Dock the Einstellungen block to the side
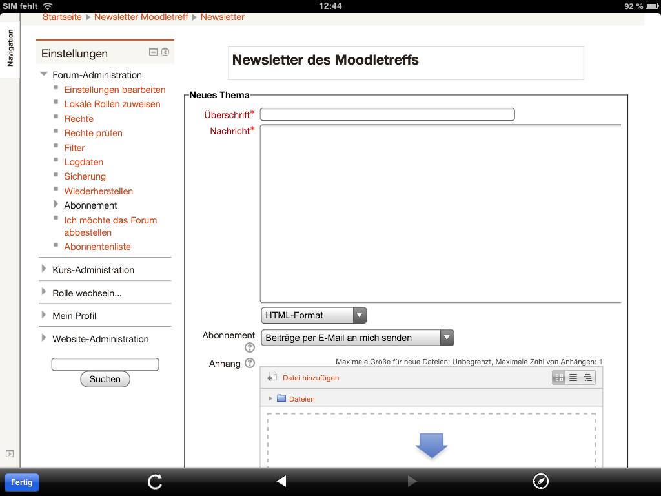 165,52
